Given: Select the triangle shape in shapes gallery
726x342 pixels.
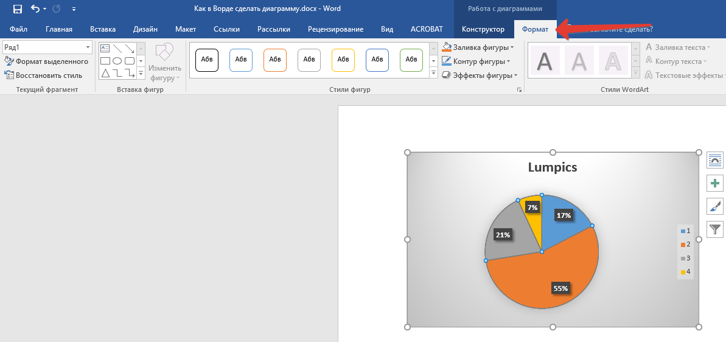Looking at the screenshot, I should [x=105, y=73].
